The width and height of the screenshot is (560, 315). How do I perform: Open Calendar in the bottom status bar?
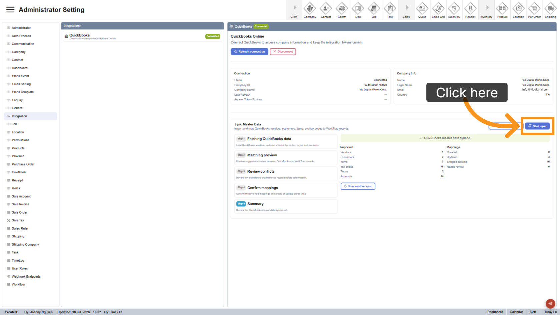click(516, 312)
